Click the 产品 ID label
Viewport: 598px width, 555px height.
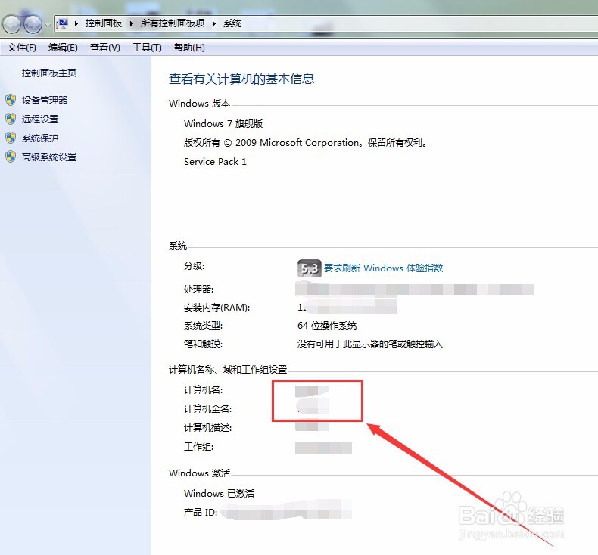pyautogui.click(x=201, y=513)
